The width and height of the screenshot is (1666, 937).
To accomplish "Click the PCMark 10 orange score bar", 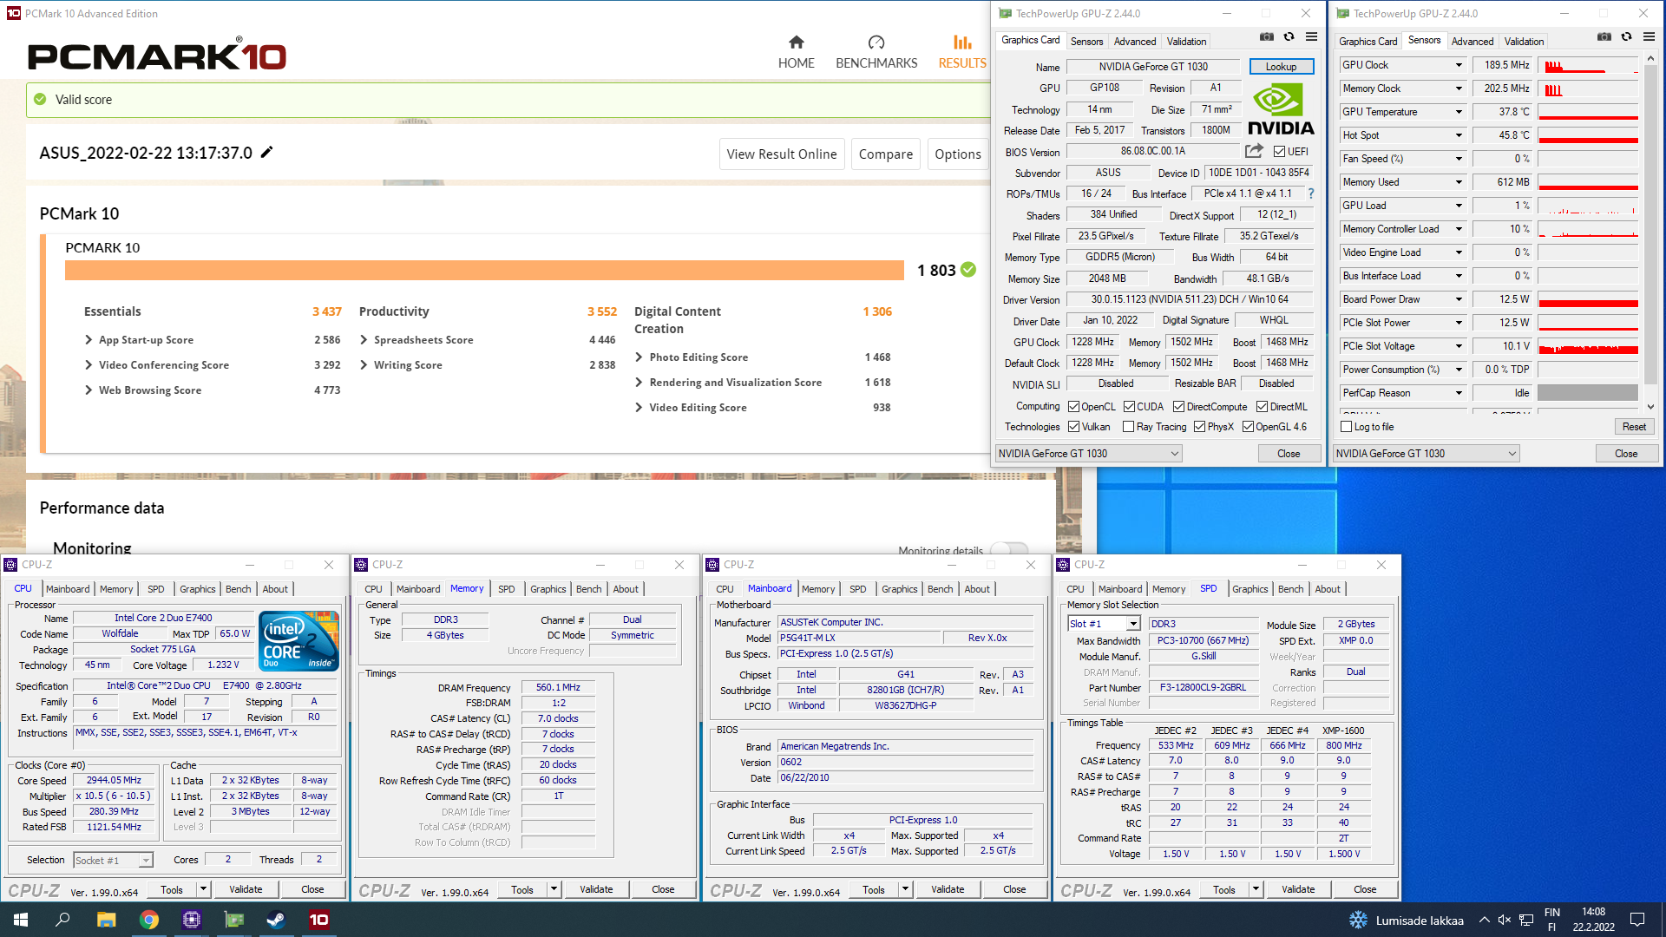I will tap(484, 271).
